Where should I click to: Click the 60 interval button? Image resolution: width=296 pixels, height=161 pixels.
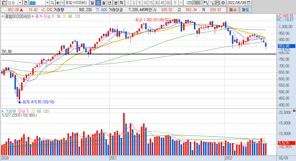tap(168, 3)
